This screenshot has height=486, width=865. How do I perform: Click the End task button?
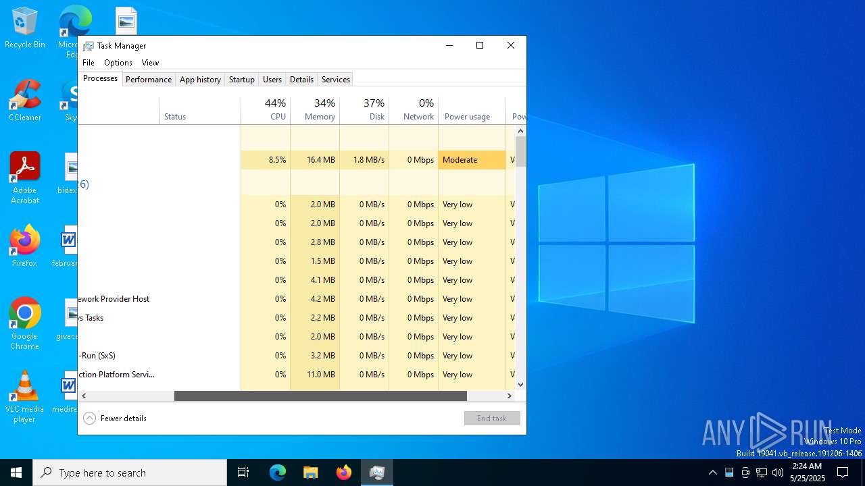(492, 418)
